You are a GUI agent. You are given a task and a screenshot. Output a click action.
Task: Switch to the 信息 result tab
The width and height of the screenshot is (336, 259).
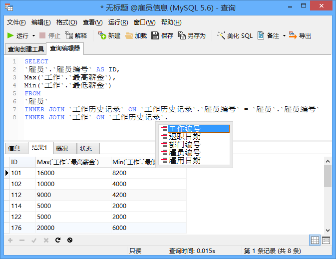coord(16,148)
